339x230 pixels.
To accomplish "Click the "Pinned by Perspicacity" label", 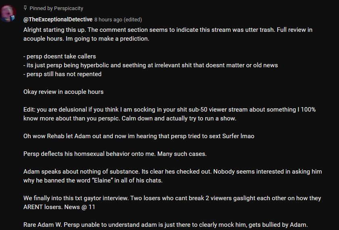I will click(56, 8).
